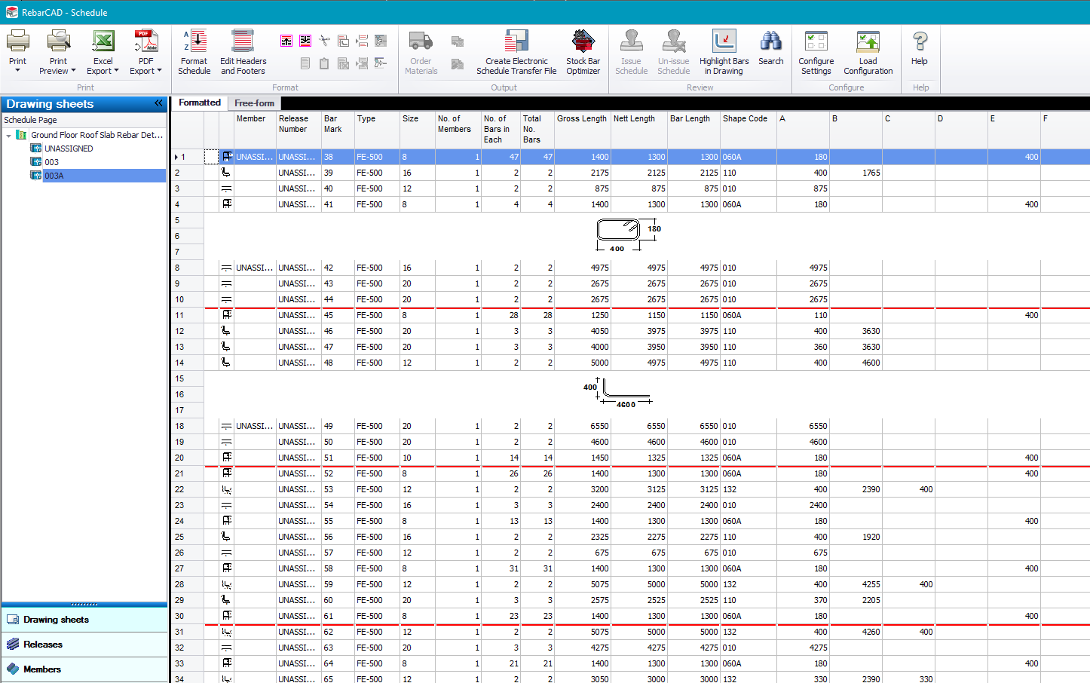Screen dimensions: 1090x683
Task: Click the pink up-arrow row icon
Action: pos(286,41)
